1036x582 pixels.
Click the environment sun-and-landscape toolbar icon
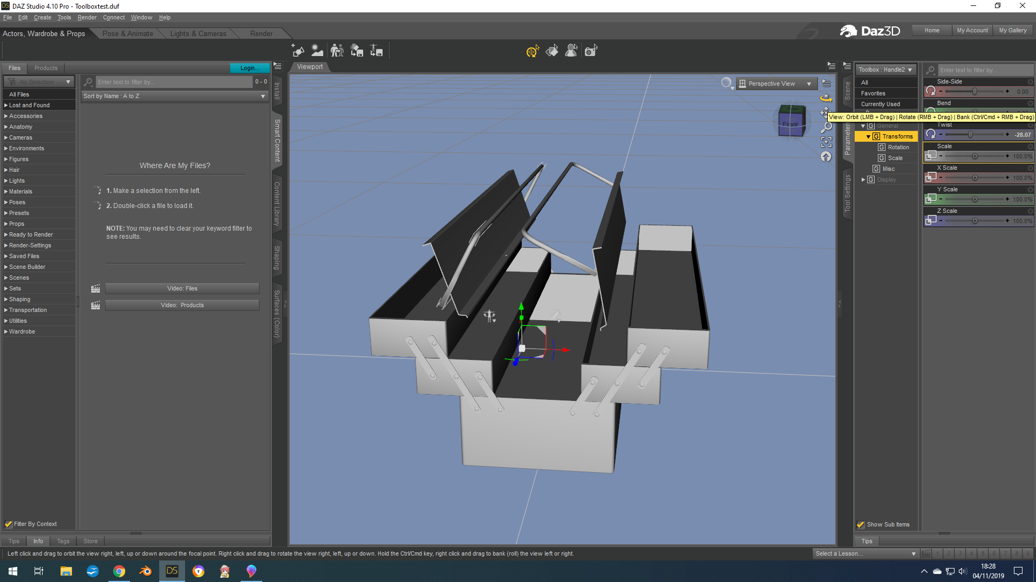tap(317, 51)
